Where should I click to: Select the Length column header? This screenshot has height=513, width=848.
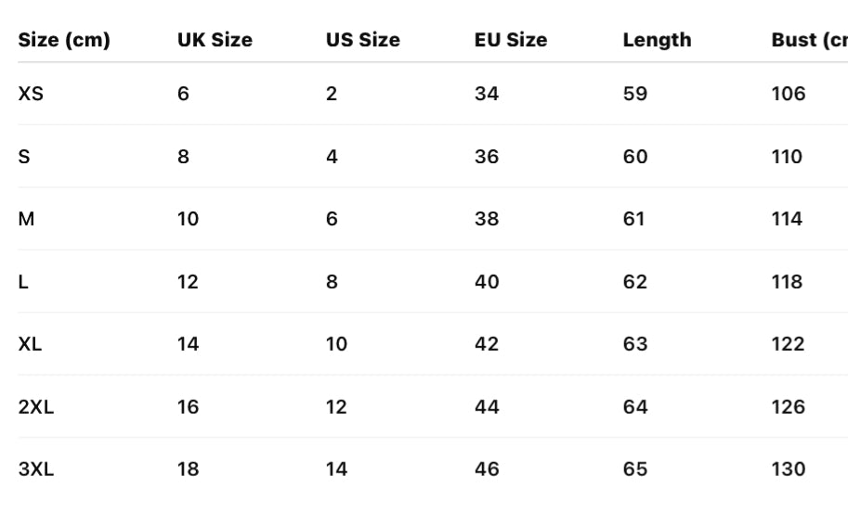657,40
